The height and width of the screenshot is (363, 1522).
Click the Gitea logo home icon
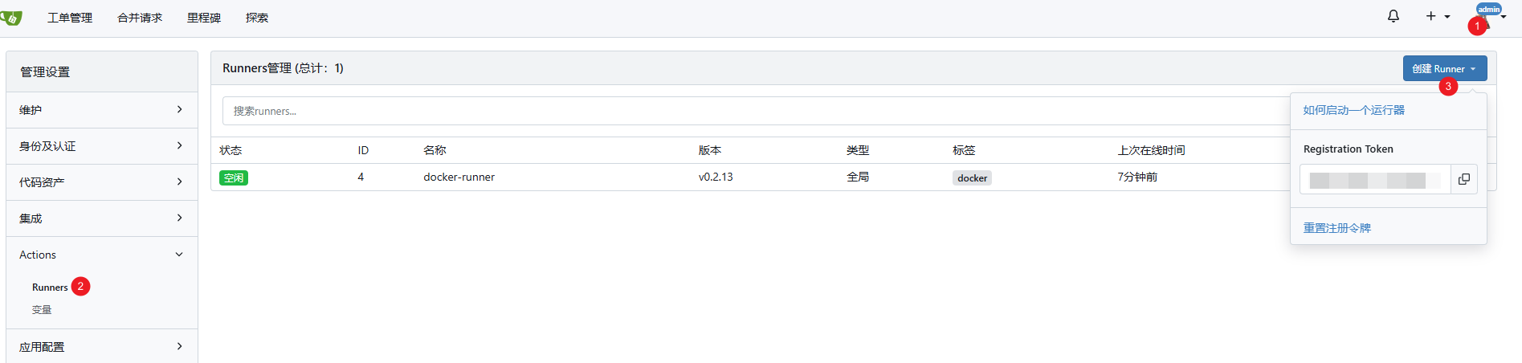(11, 18)
